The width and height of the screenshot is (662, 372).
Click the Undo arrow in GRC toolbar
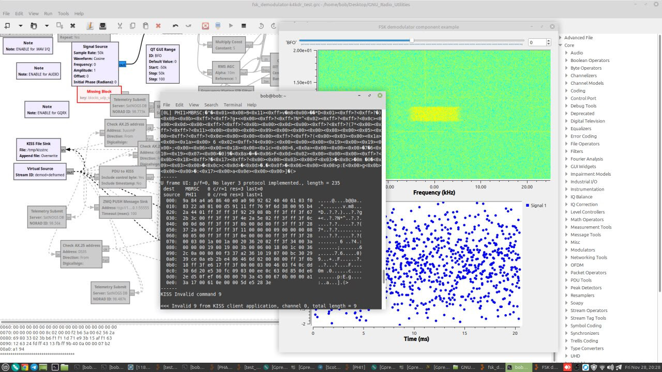175,25
